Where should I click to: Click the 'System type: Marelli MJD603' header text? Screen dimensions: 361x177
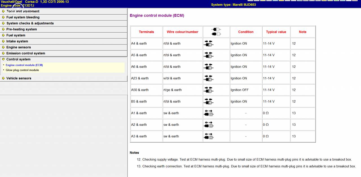pyautogui.click(x=234, y=5)
